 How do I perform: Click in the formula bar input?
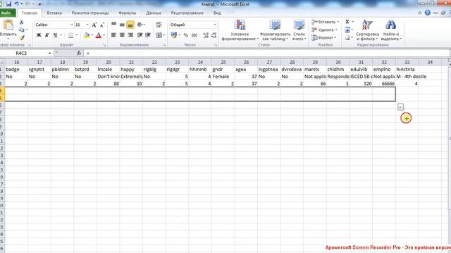(267, 53)
